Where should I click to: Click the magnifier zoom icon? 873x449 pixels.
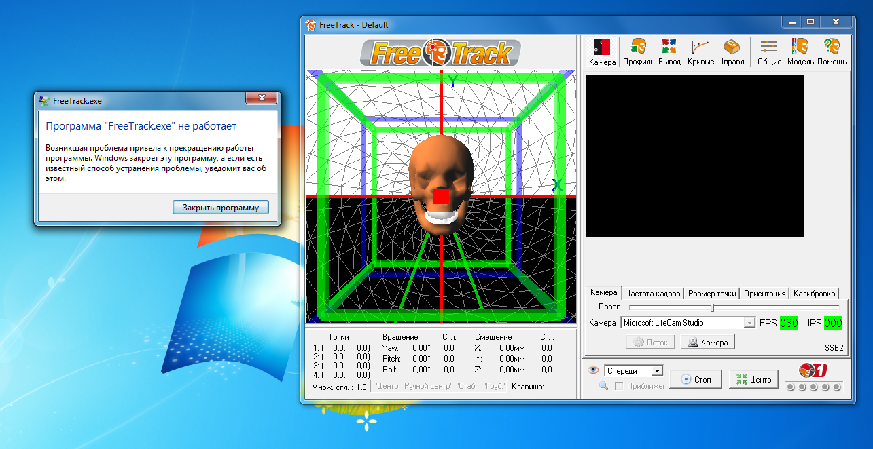coord(603,386)
